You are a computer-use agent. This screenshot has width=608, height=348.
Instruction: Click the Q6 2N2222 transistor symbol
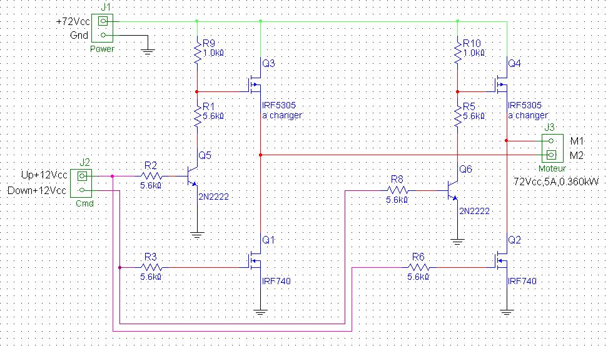pyautogui.click(x=453, y=190)
